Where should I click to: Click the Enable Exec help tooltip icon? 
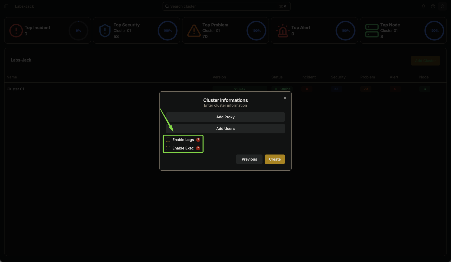(198, 148)
